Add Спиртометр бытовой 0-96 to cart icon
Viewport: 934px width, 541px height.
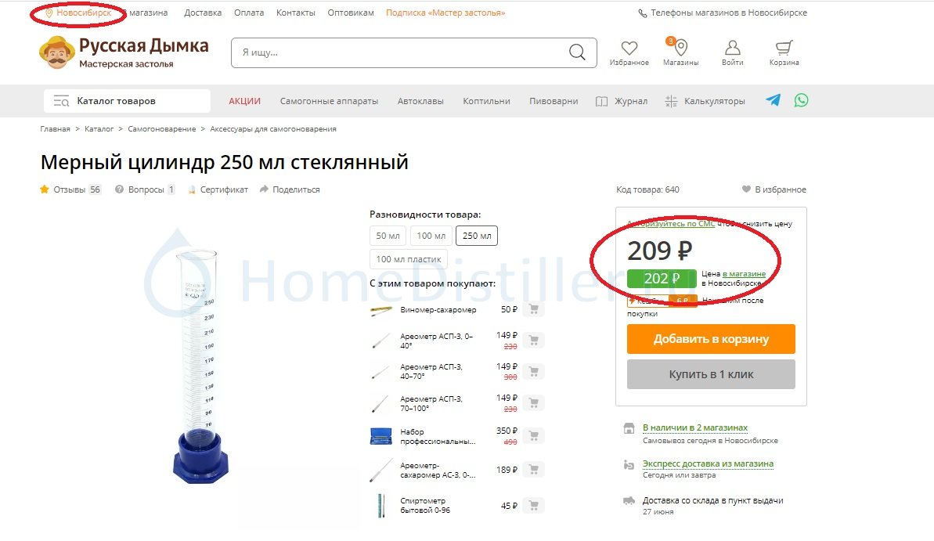coord(534,505)
